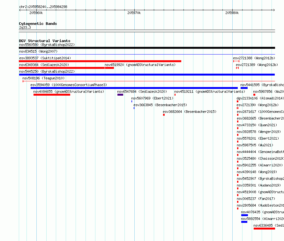Open nsv5441595 variant label
Image resolution: width=284 pixels, height=241 pixels.
tap(262, 85)
